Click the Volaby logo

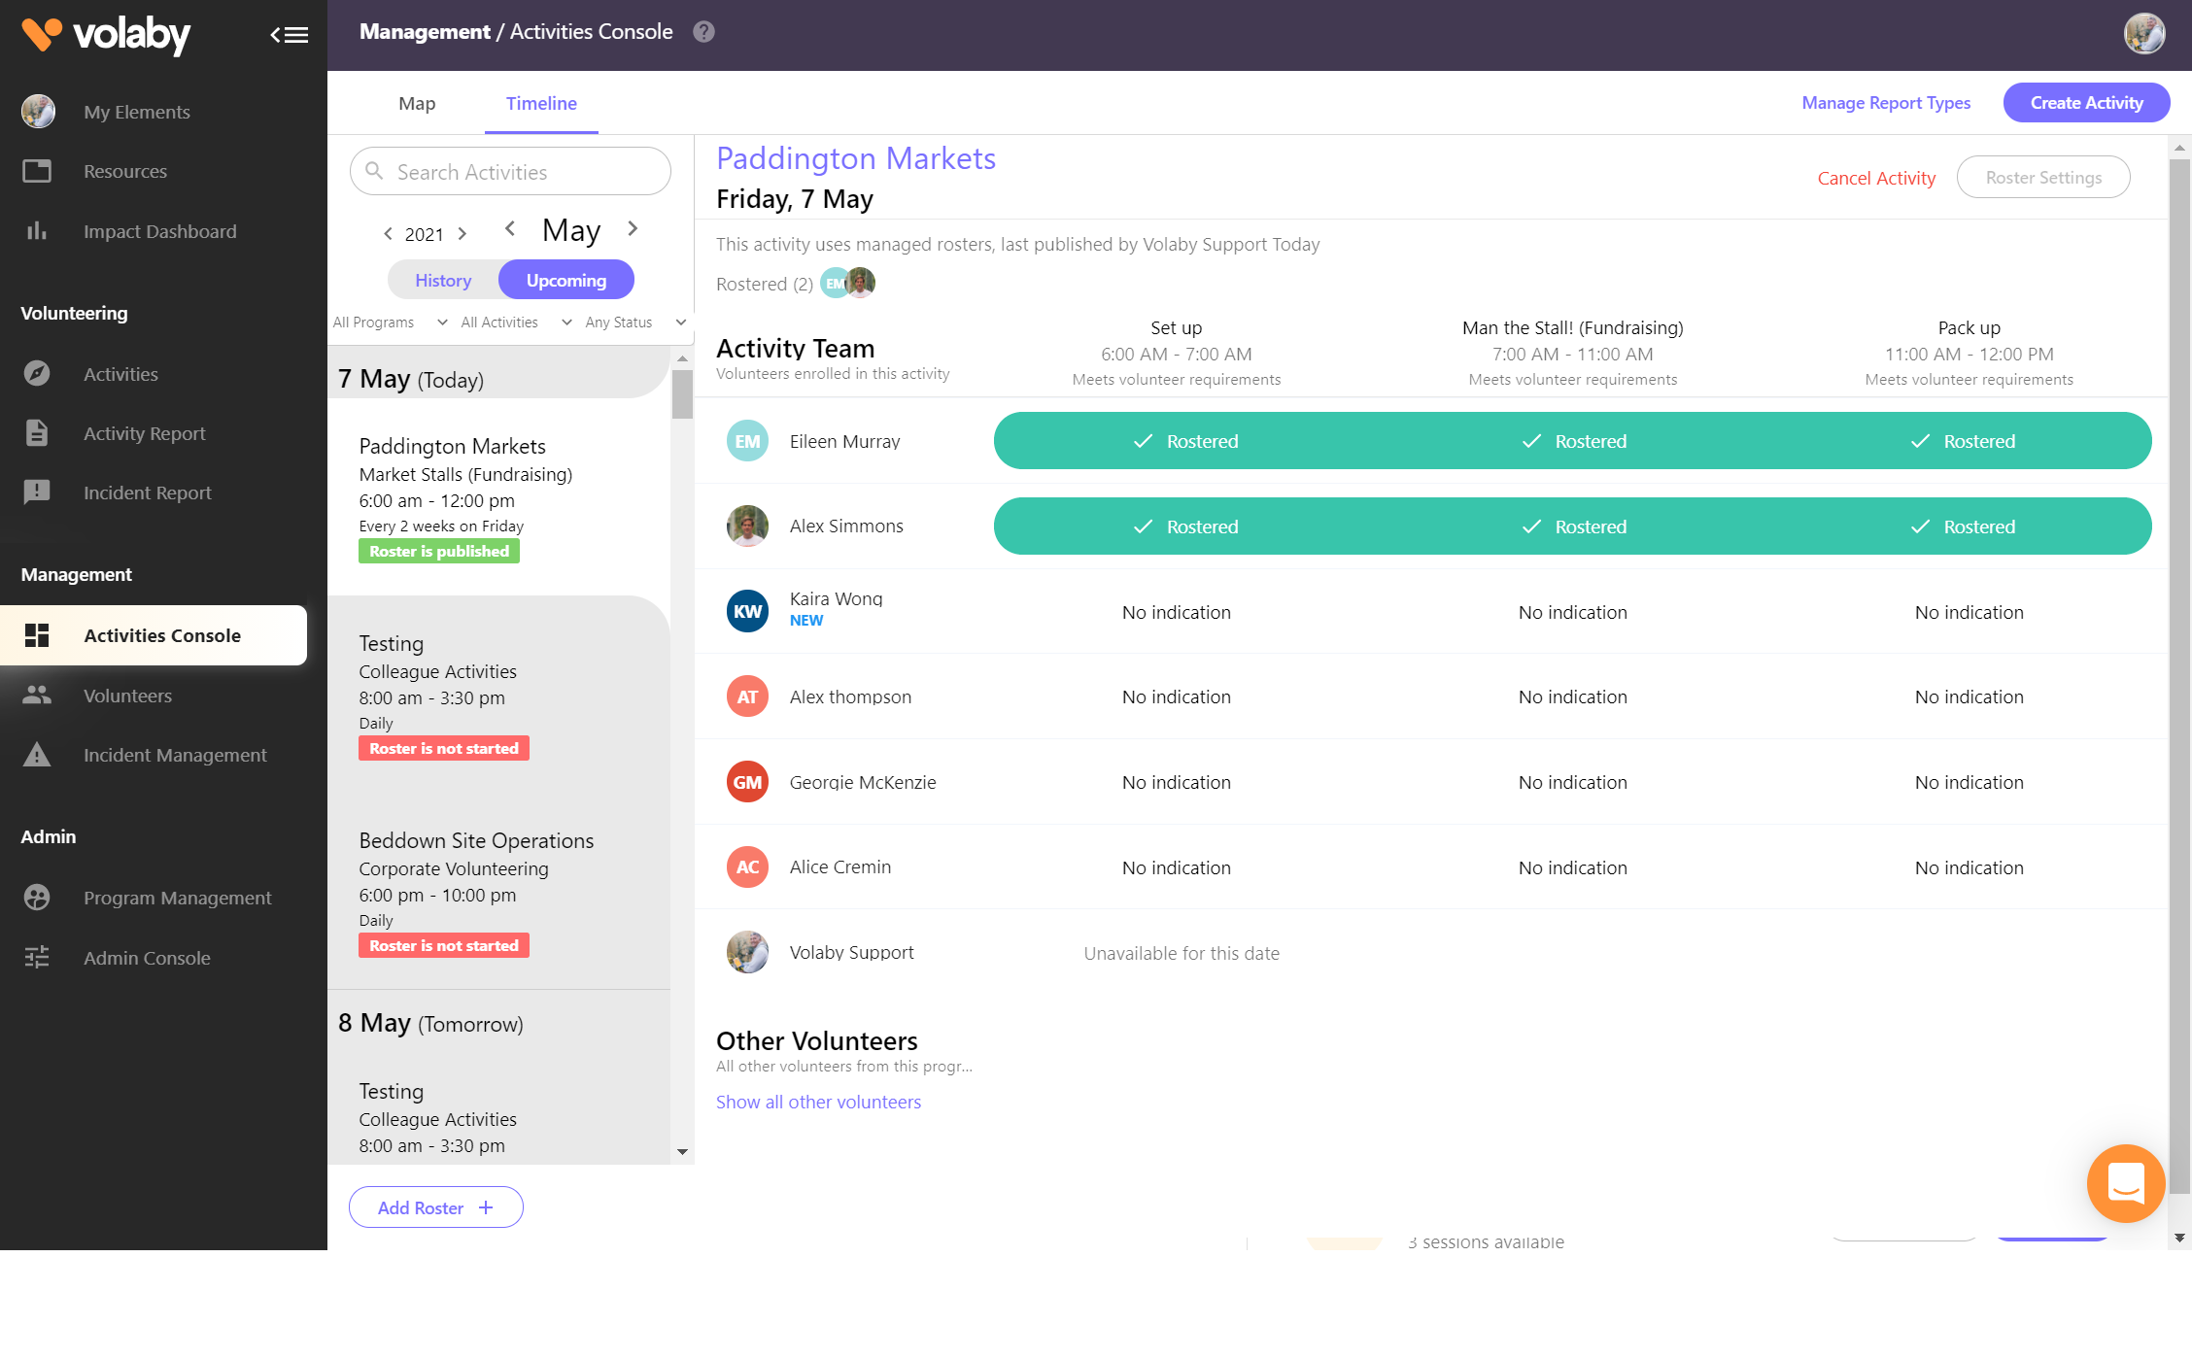pyautogui.click(x=104, y=35)
